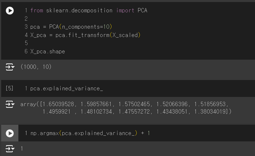Click array value 1.38034019 in output
The width and height of the screenshot is (255, 156).
[210, 112]
